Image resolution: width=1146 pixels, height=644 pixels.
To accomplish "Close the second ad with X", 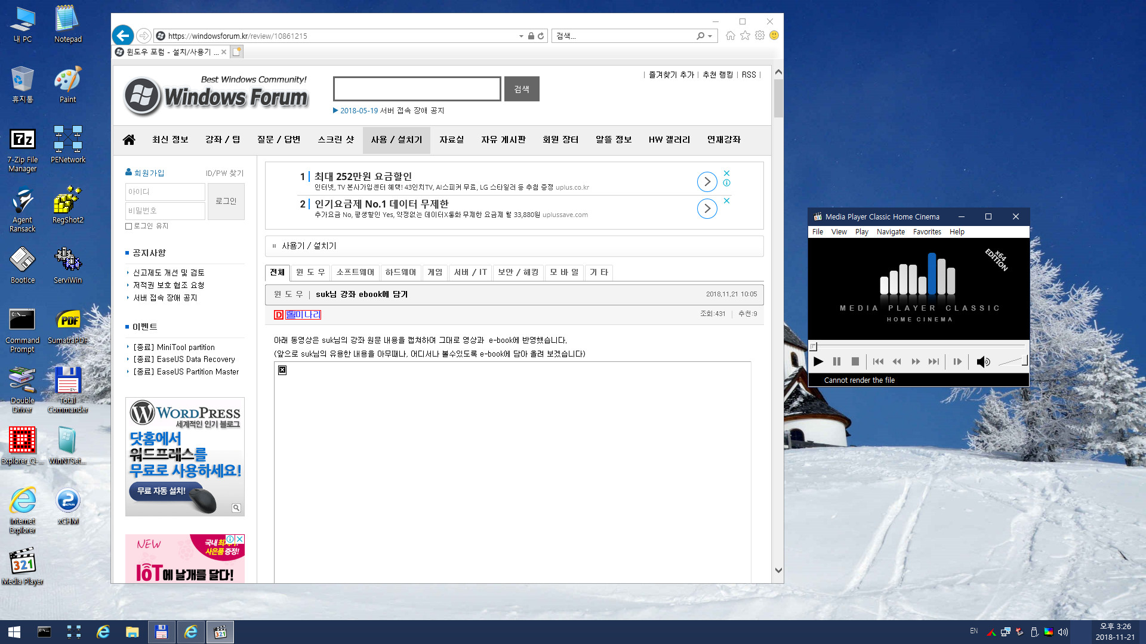I will tap(726, 201).
